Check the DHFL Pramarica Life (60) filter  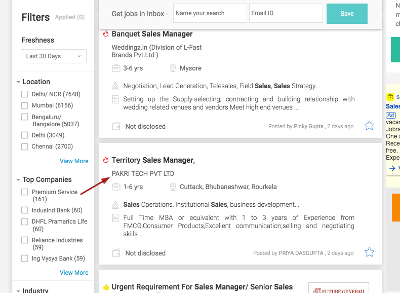tap(24, 222)
